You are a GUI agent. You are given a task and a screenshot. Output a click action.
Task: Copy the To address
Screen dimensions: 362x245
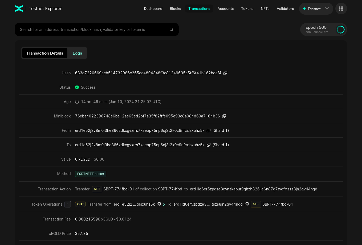pyautogui.click(x=209, y=145)
